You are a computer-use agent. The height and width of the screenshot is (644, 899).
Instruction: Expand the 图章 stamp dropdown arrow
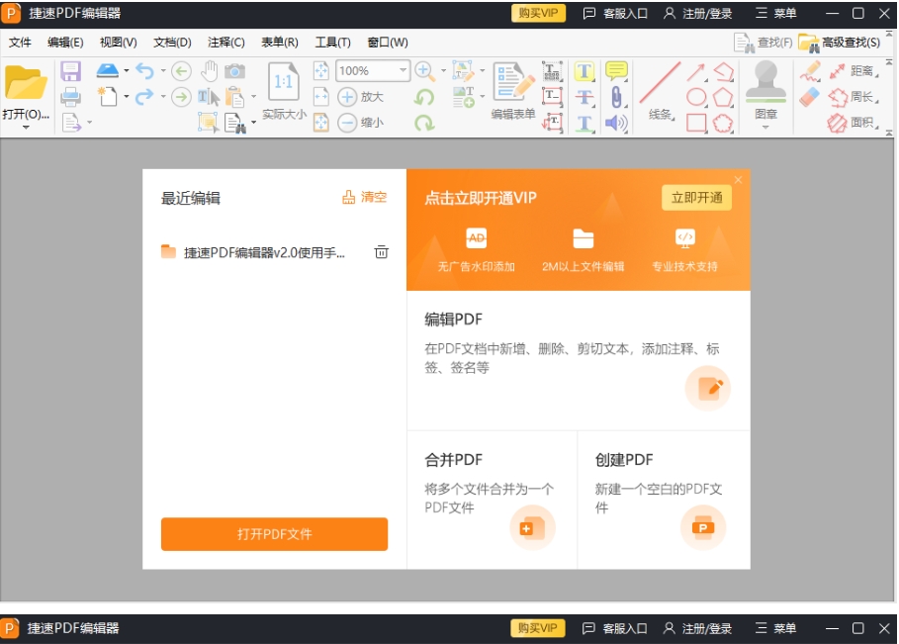coord(765,128)
